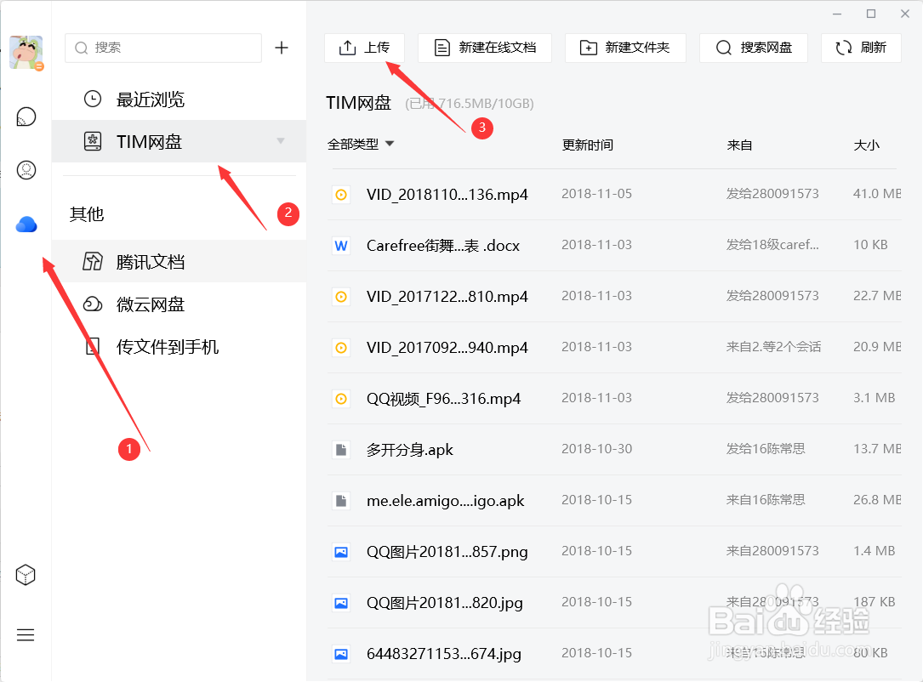
Task: Click the video icon of QQ视频_F96...316.mp4
Action: pyautogui.click(x=341, y=399)
